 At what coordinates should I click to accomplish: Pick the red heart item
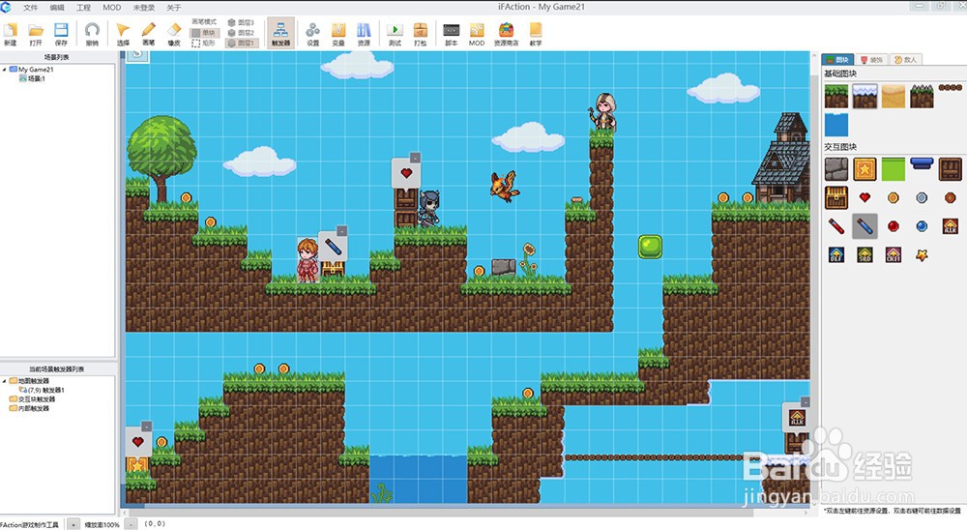[x=864, y=197]
